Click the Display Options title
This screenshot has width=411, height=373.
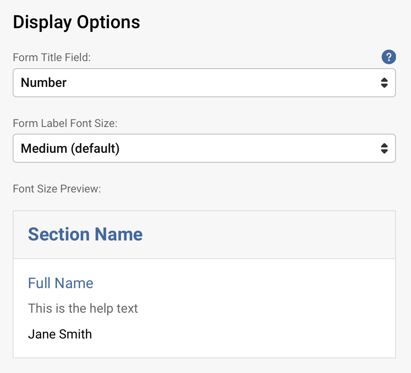pos(77,22)
